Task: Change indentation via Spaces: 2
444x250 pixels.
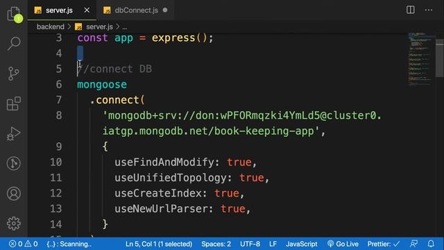Action: tap(216, 244)
